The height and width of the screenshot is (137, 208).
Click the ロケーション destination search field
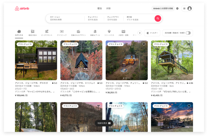(x=65, y=18)
